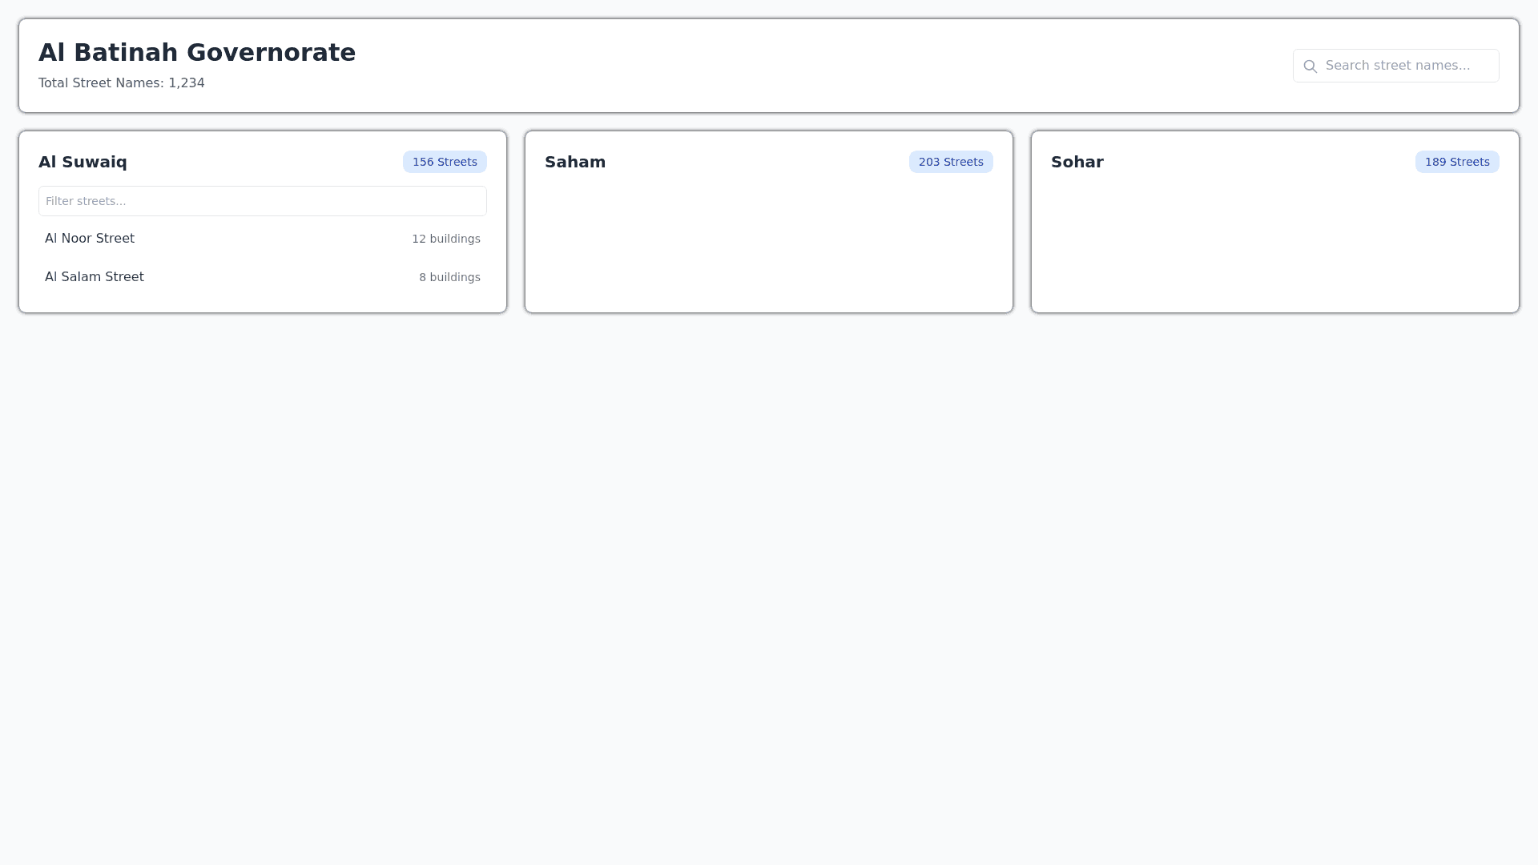Click the search magnifier icon
The image size is (1538, 865).
click(1310, 66)
